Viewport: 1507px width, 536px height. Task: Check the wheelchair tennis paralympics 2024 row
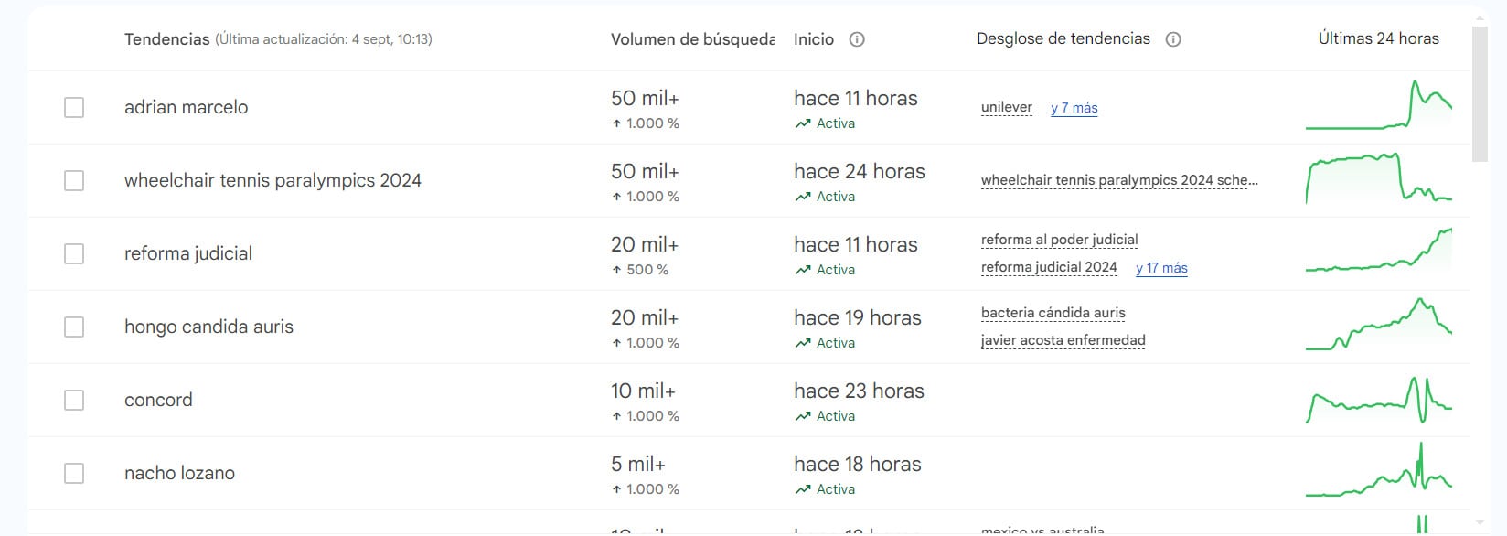click(x=74, y=180)
